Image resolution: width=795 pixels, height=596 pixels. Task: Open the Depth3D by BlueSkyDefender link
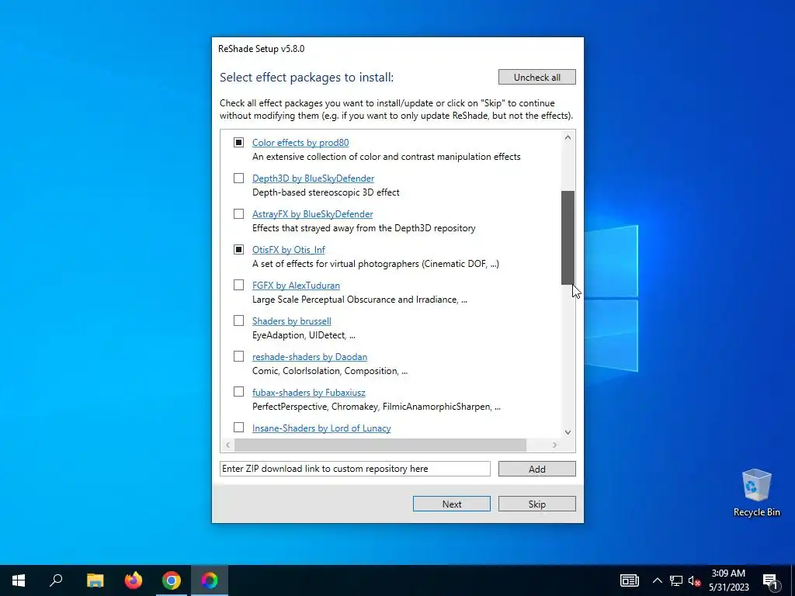pyautogui.click(x=313, y=178)
